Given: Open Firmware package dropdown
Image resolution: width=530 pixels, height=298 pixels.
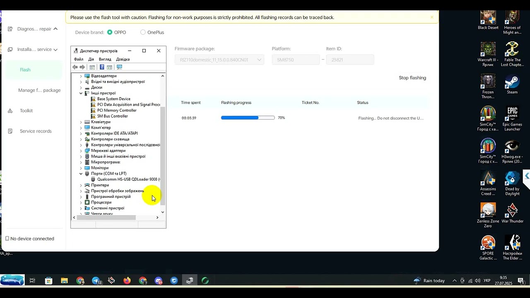Looking at the screenshot, I should click(x=219, y=60).
